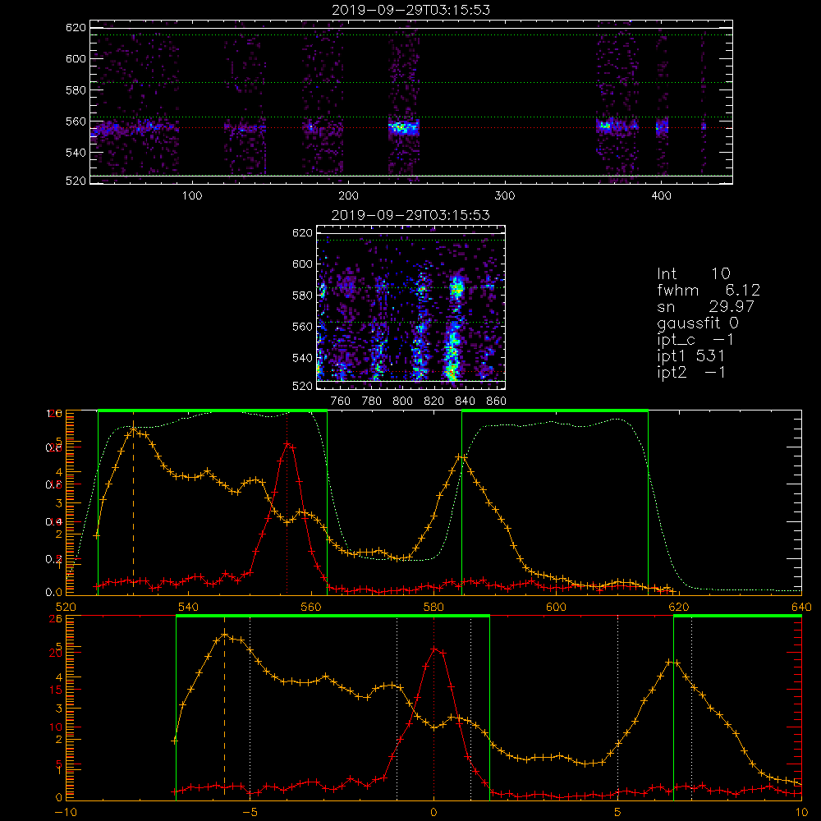Click orange curve peak at dashed line, bottom plot
Image resolution: width=821 pixels, height=821 pixels.
[x=225, y=635]
